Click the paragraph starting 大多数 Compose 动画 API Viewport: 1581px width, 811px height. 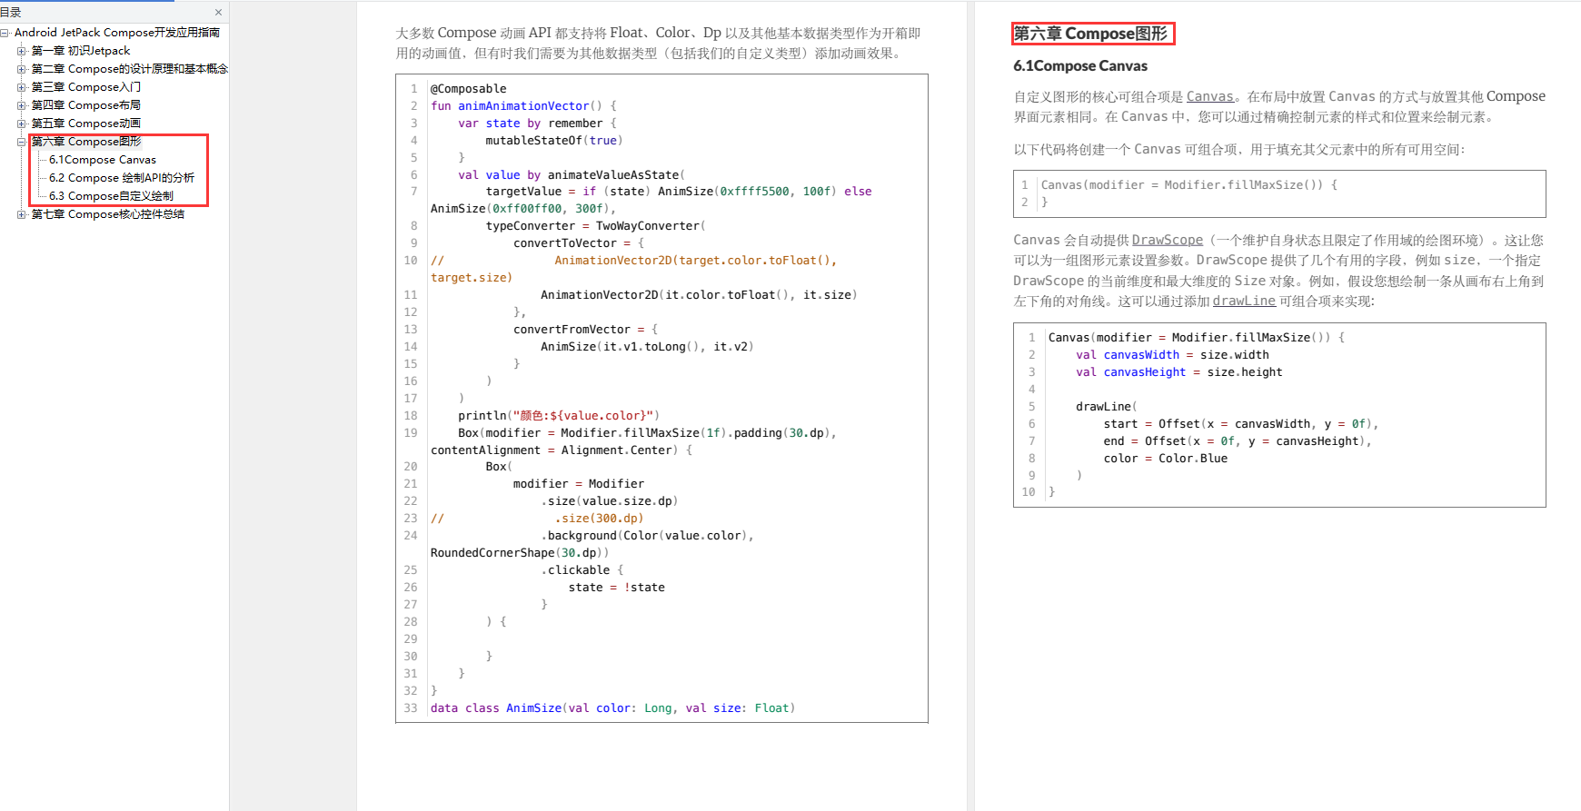click(x=659, y=43)
